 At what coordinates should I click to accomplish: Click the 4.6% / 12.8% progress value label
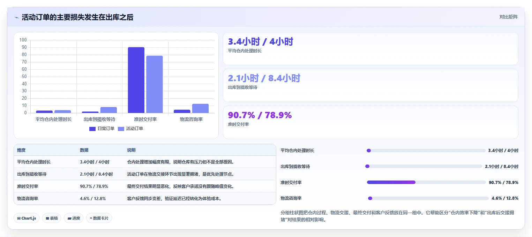click(x=505, y=198)
